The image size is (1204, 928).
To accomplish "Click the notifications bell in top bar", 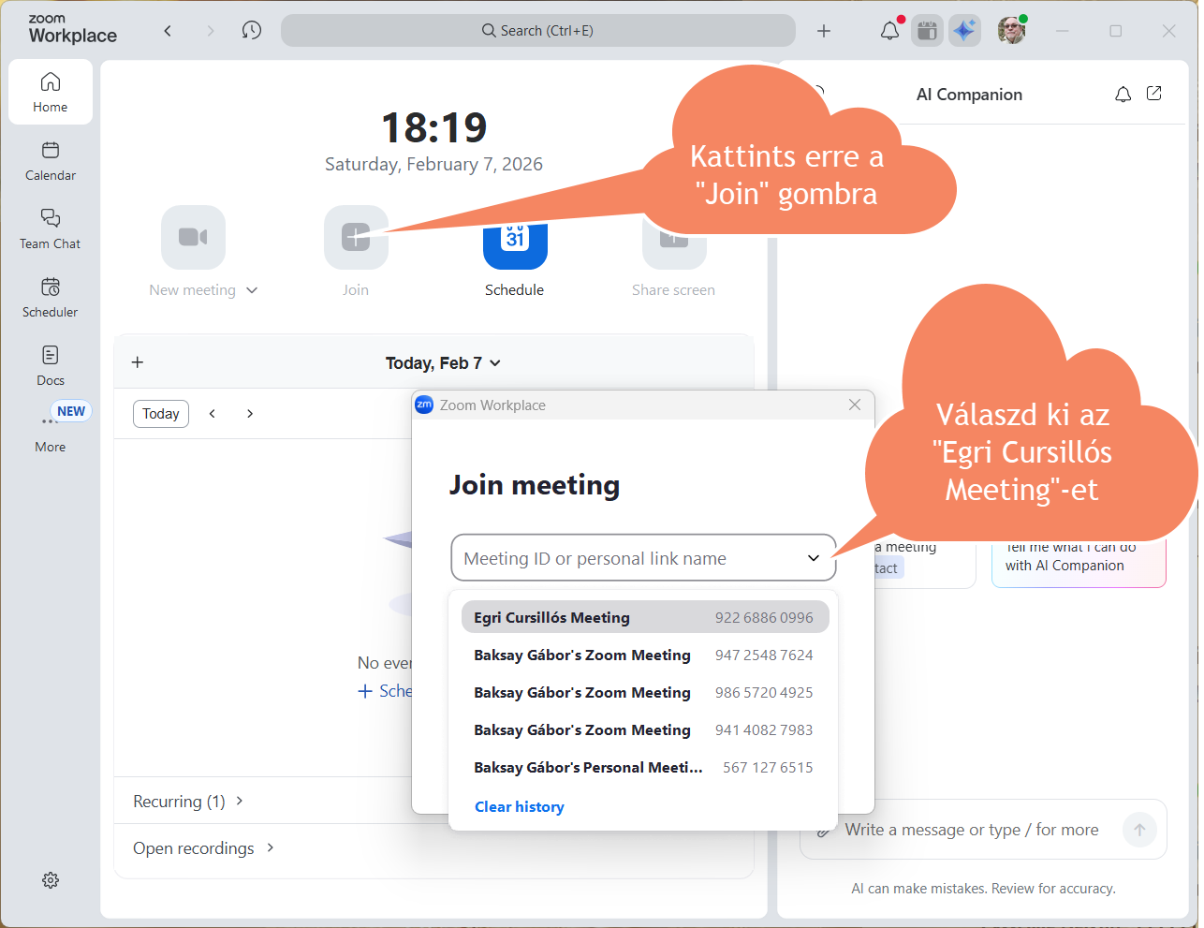I will (889, 31).
